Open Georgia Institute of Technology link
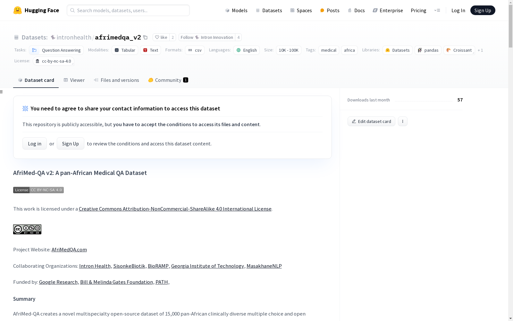Viewport: 513px width, 321px height. click(207, 266)
